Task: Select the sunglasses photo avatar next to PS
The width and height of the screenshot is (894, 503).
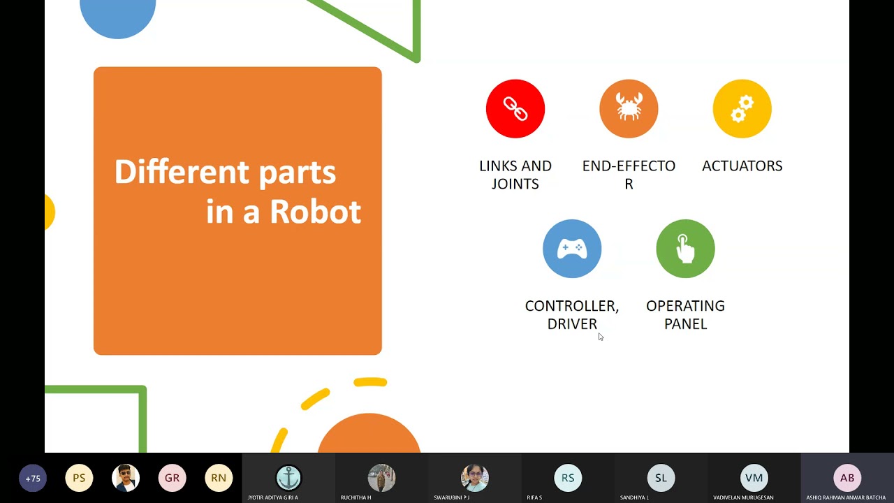Action: point(126,479)
